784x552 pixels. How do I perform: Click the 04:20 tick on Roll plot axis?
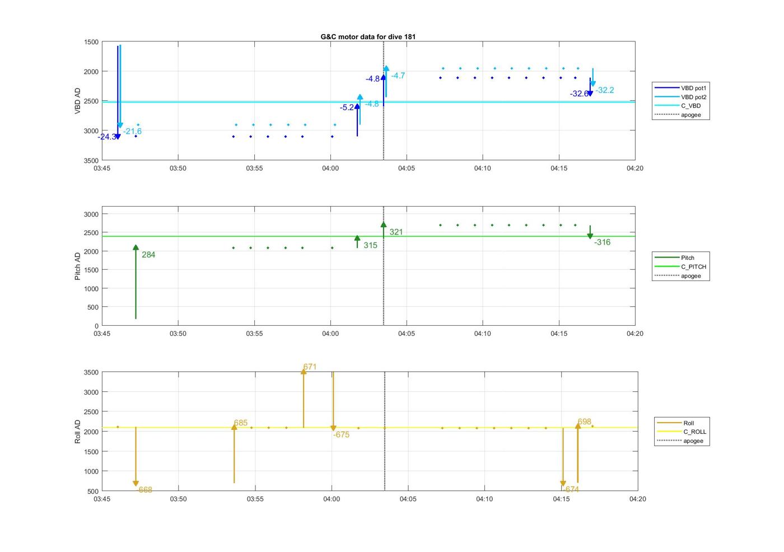tap(638, 499)
